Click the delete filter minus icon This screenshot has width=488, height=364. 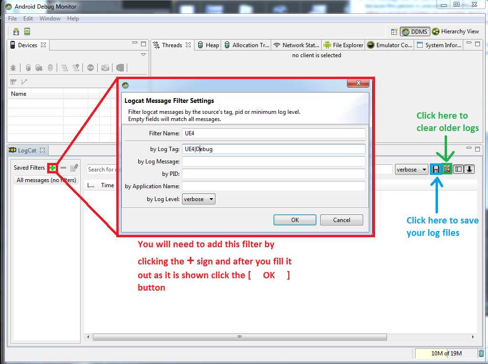point(63,168)
